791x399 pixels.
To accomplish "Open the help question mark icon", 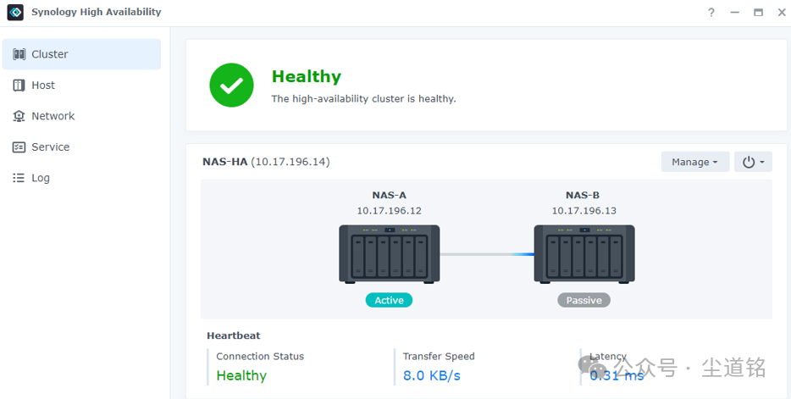I will pyautogui.click(x=711, y=13).
